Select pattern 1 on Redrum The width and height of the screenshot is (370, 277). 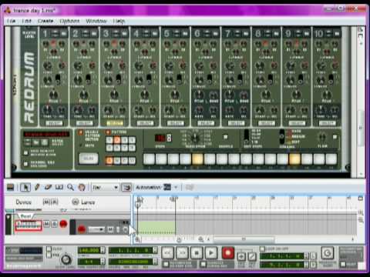pos(109,140)
